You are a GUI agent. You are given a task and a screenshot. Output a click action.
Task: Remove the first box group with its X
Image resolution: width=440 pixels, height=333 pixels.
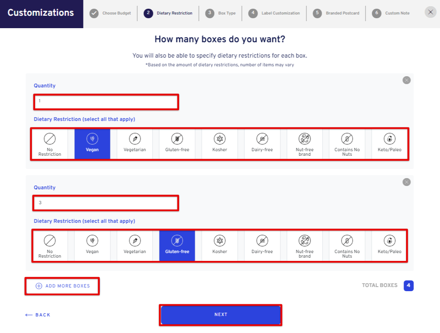click(x=407, y=80)
